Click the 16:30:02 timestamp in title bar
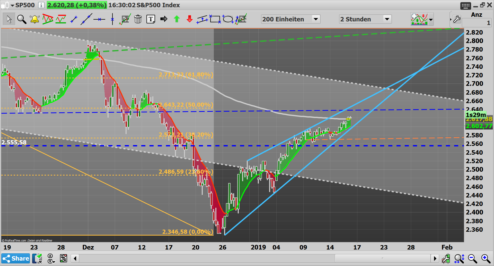 pyautogui.click(x=122, y=5)
